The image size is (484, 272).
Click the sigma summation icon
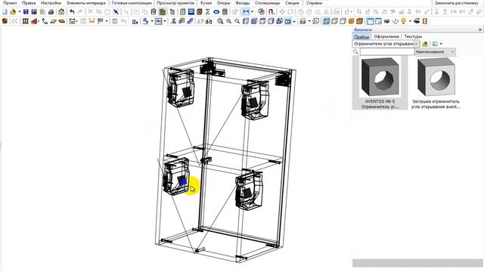point(208,12)
